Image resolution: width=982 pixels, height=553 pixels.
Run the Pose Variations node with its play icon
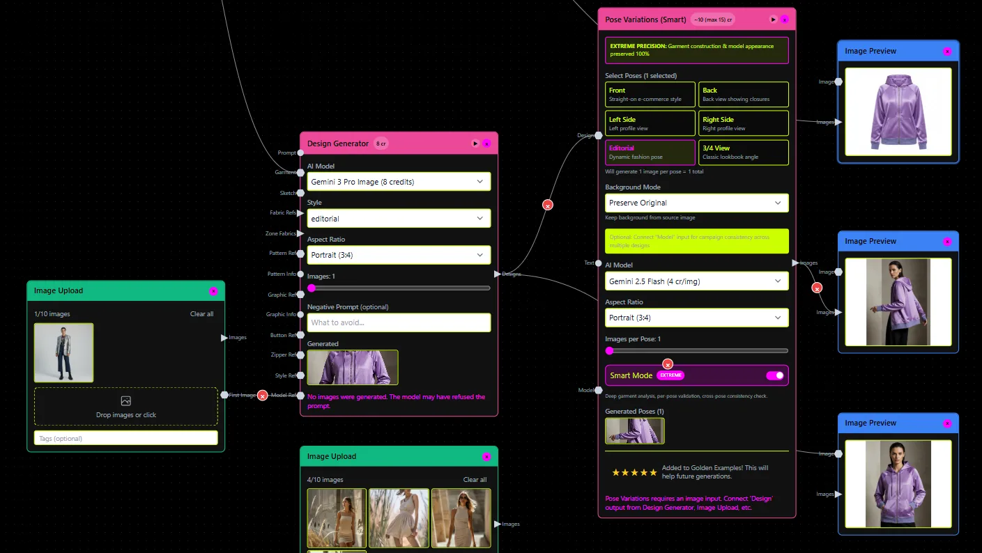click(773, 20)
